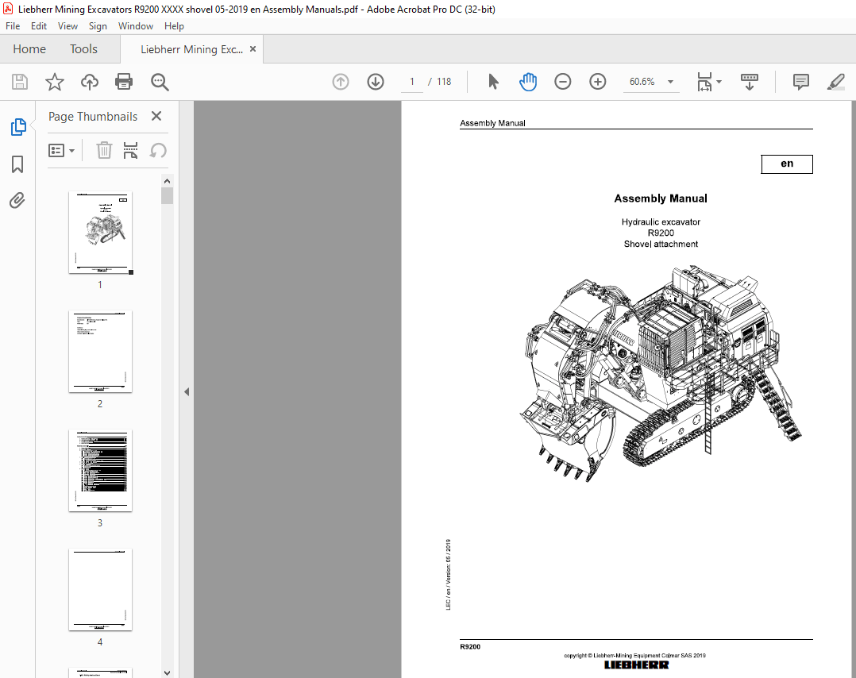Click the 60.6% zoom value field
This screenshot has width=856, height=678.
pos(642,82)
